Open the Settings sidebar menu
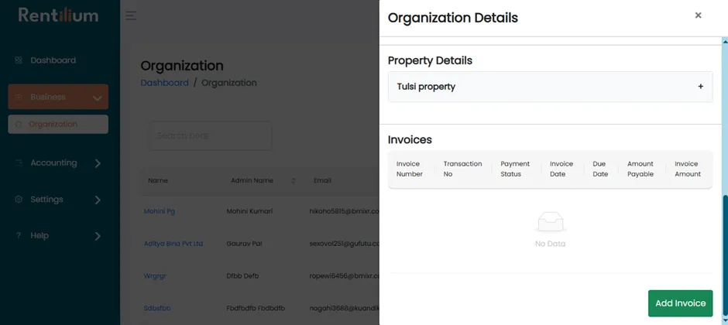This screenshot has width=728, height=325. 58,200
